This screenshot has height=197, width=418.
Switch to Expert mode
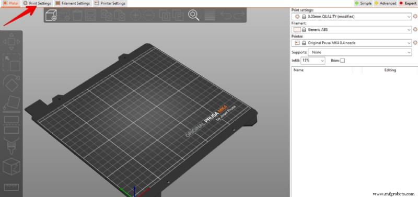tap(408, 4)
